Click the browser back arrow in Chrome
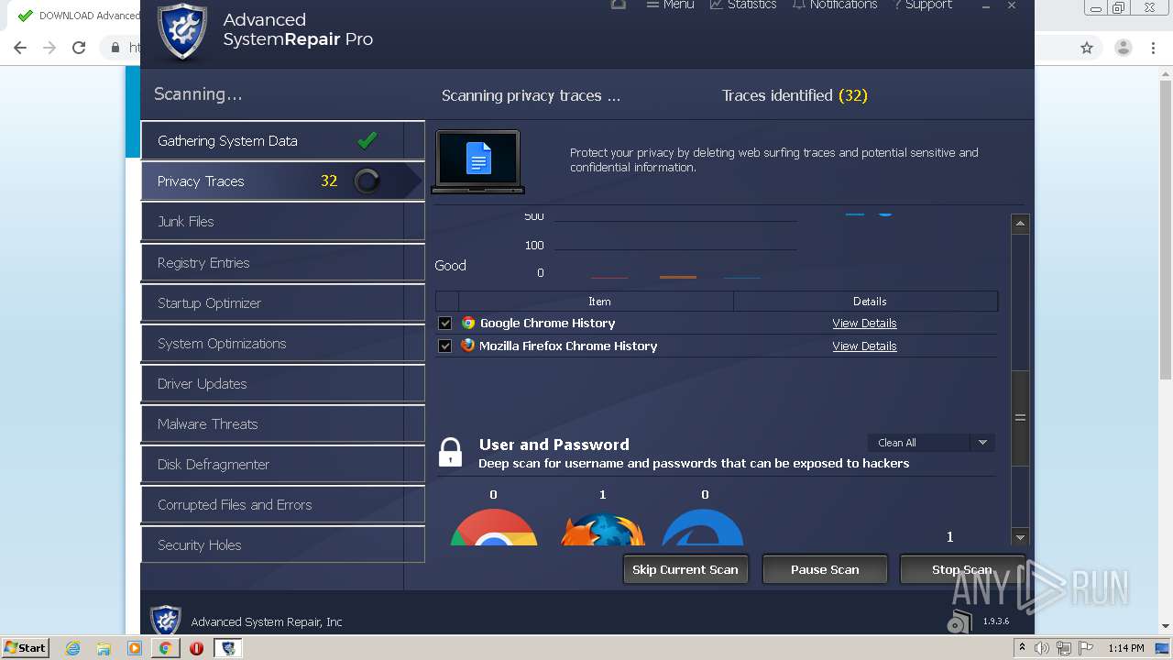This screenshot has width=1173, height=660. (20, 48)
